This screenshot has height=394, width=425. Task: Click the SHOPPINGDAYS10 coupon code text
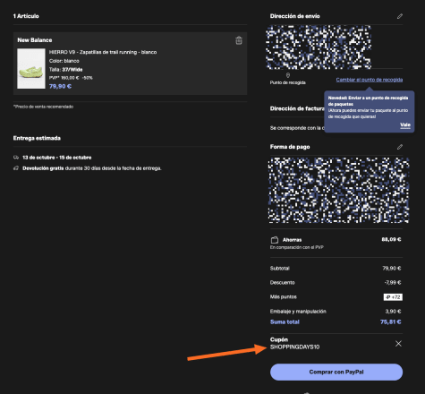point(294,347)
